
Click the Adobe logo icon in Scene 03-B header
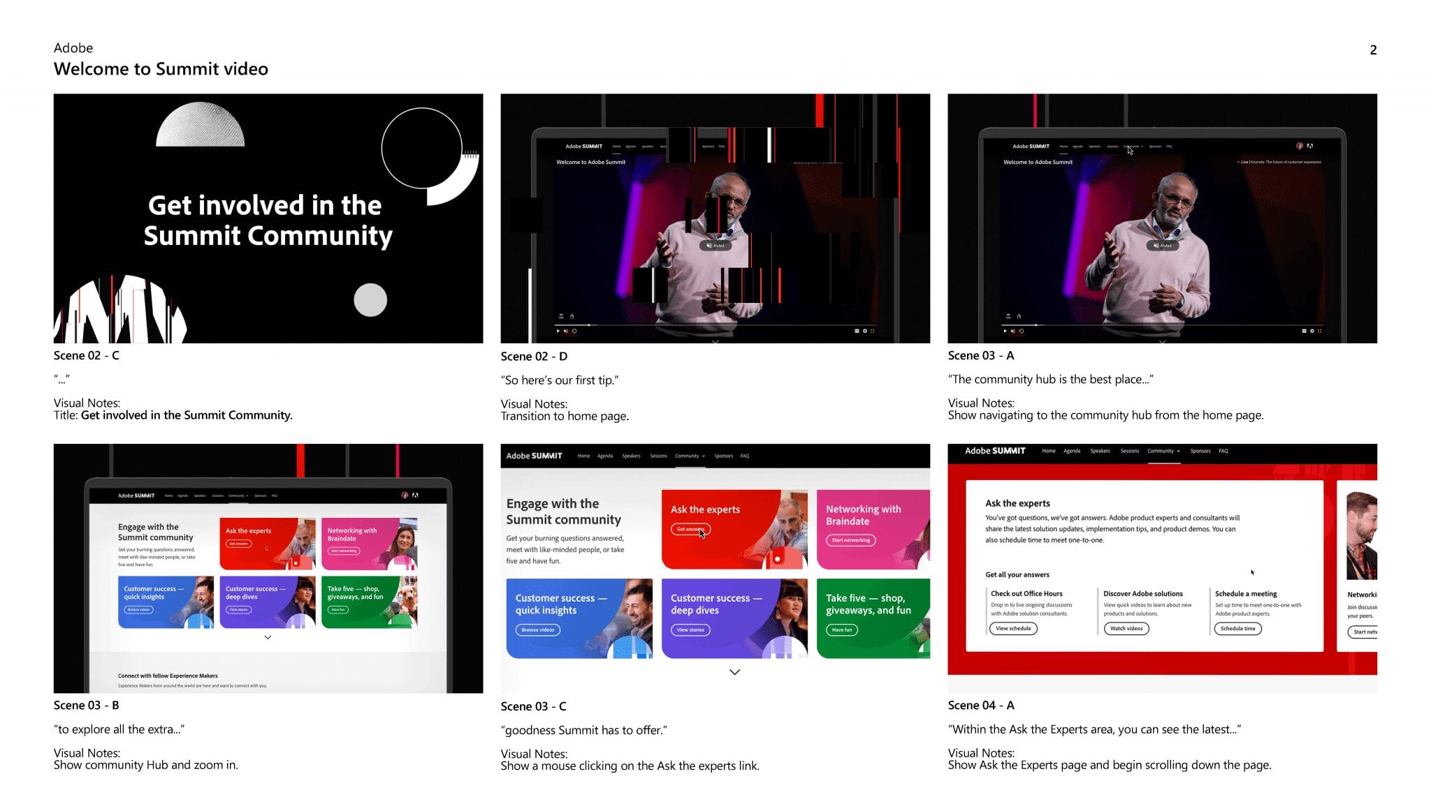tap(415, 495)
